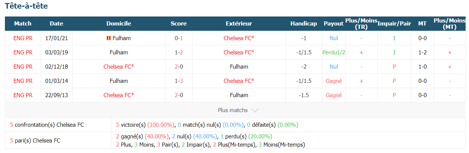
Task: Open the 2-0 score of 22/09/13 match
Action: (179, 95)
